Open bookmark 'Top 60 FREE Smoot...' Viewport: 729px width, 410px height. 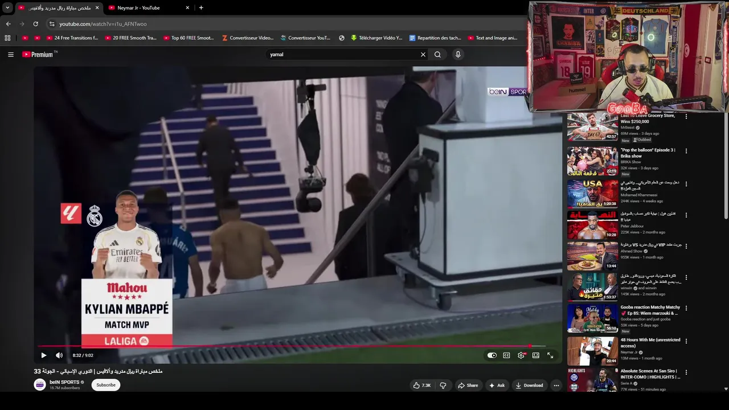[x=189, y=38]
